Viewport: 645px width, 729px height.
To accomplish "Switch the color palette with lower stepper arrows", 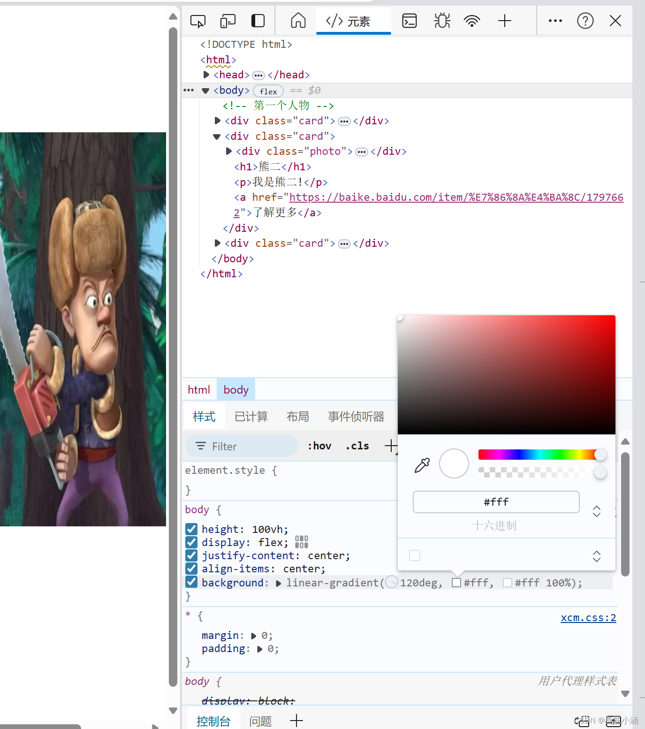I will pyautogui.click(x=597, y=556).
